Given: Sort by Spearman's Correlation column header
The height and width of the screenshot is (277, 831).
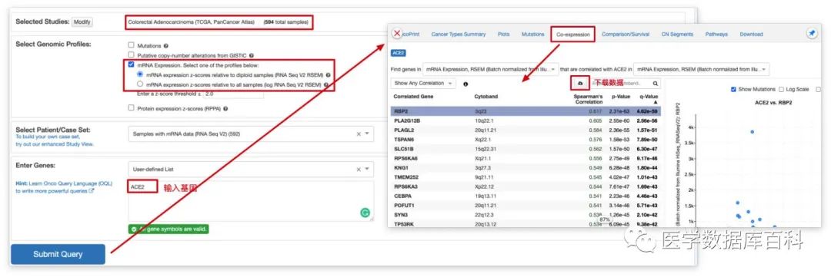Looking at the screenshot, I should (588, 99).
